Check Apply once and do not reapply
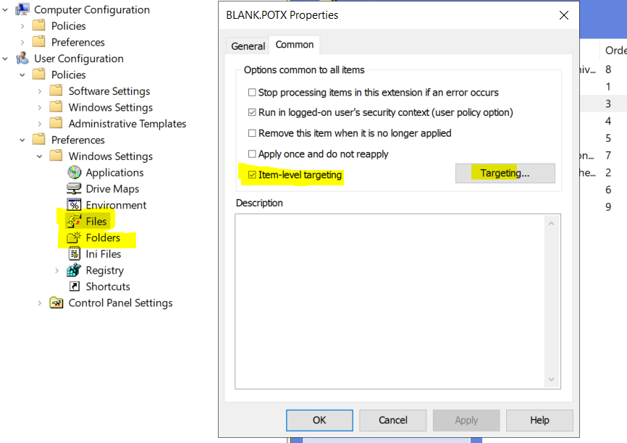Image resolution: width=627 pixels, height=443 pixels. pyautogui.click(x=253, y=153)
